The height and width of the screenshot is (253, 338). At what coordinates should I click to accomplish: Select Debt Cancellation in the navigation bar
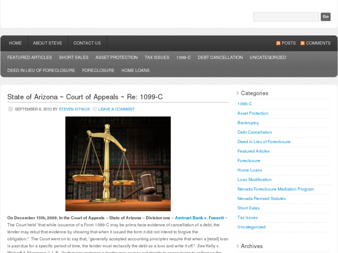[220, 58]
